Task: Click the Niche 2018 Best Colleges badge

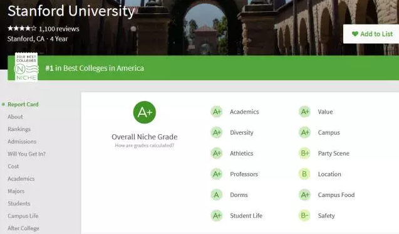Action: click(x=26, y=66)
